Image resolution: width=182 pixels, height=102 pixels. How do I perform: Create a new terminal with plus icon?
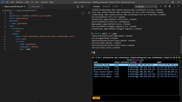161,7
